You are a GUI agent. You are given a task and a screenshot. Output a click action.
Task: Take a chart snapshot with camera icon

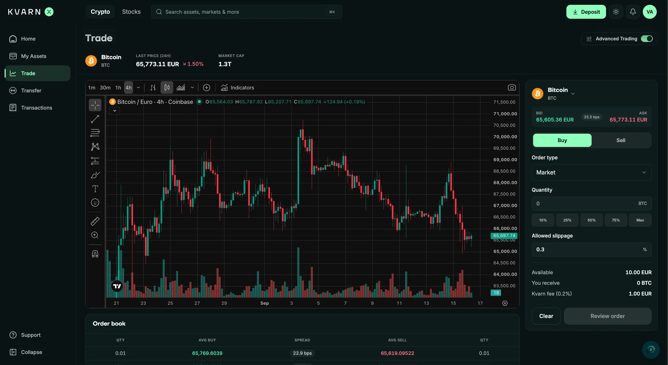click(512, 88)
